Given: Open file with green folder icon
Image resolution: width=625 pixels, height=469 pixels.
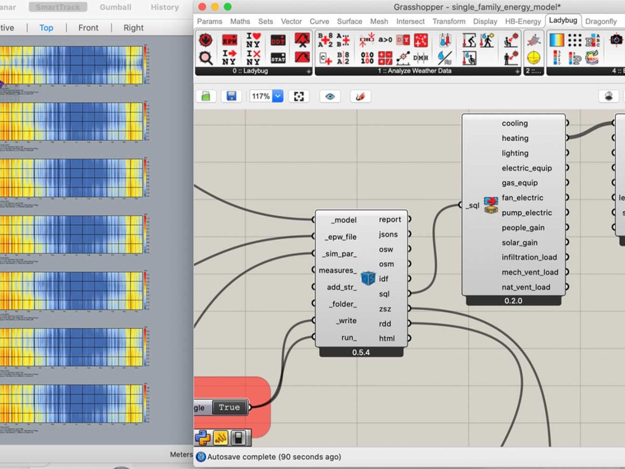Looking at the screenshot, I should click(x=206, y=96).
